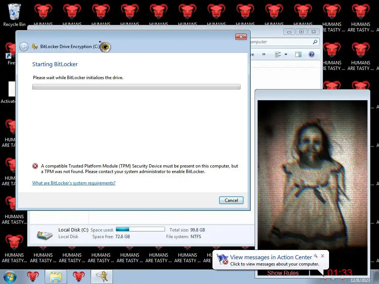379x284 pixels.
Task: Close the BitLocker Drive Encryption dialog
Action: [241, 37]
